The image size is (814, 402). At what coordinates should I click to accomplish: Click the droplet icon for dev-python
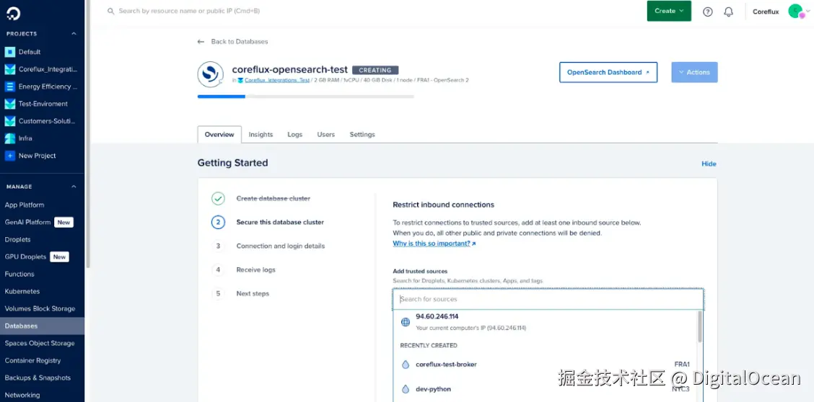click(406, 389)
